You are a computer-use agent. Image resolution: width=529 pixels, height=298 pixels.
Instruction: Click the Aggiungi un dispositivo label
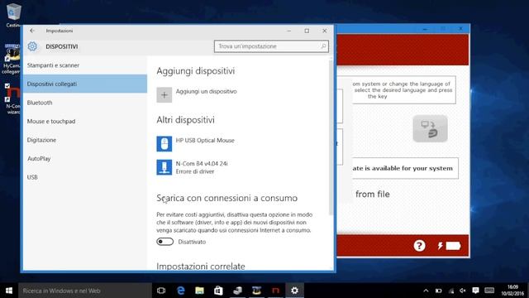pyautogui.click(x=206, y=91)
